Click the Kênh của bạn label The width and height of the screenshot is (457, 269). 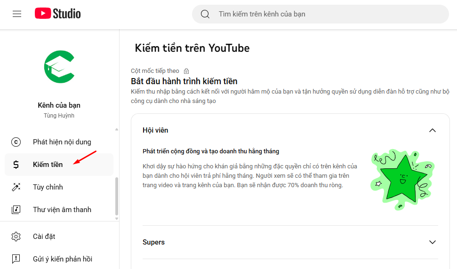59,105
